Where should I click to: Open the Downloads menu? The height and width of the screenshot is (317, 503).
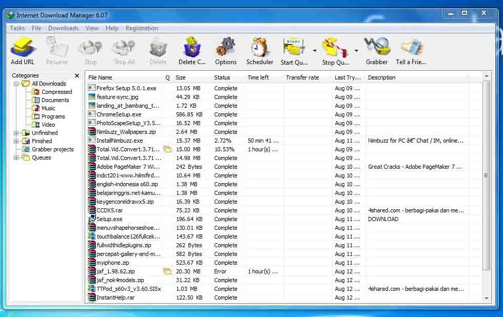coord(63,28)
